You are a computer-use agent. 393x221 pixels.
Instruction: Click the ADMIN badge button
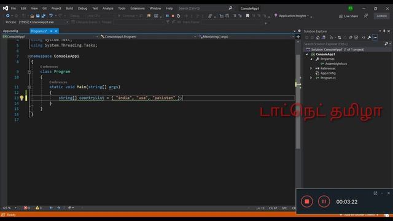pyautogui.click(x=382, y=16)
